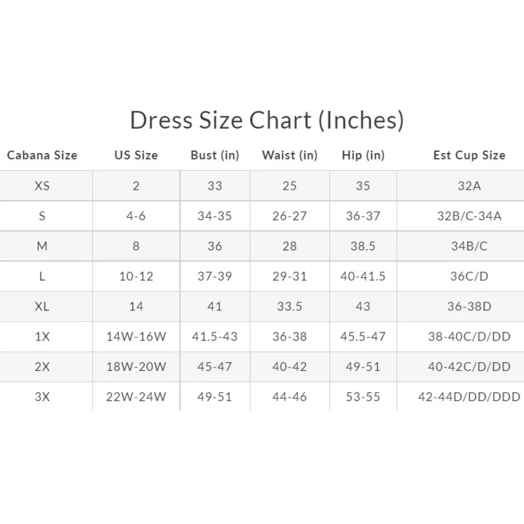Viewport: 524px width, 524px height.
Task: Select the 36-38D cup size cell
Action: tap(469, 306)
